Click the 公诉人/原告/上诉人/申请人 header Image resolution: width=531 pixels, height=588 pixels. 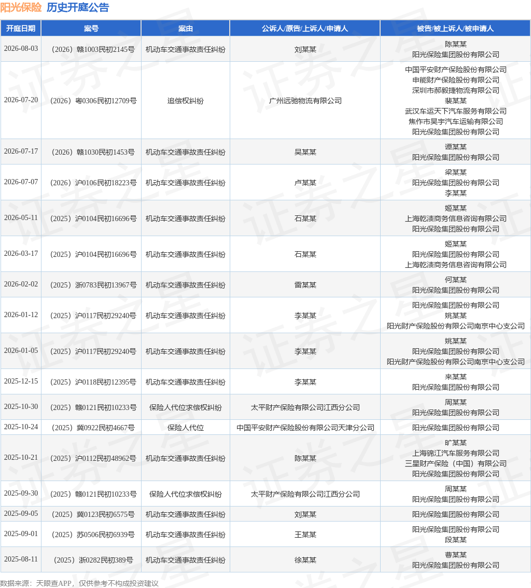click(x=305, y=29)
